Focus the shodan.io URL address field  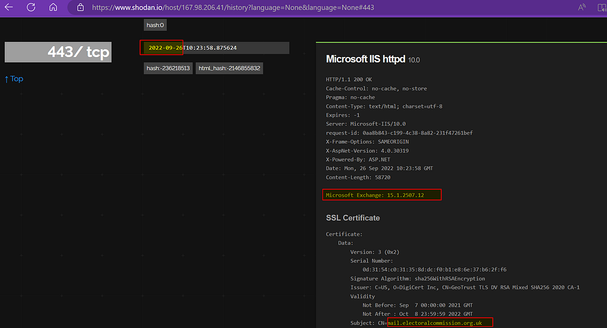pos(232,7)
